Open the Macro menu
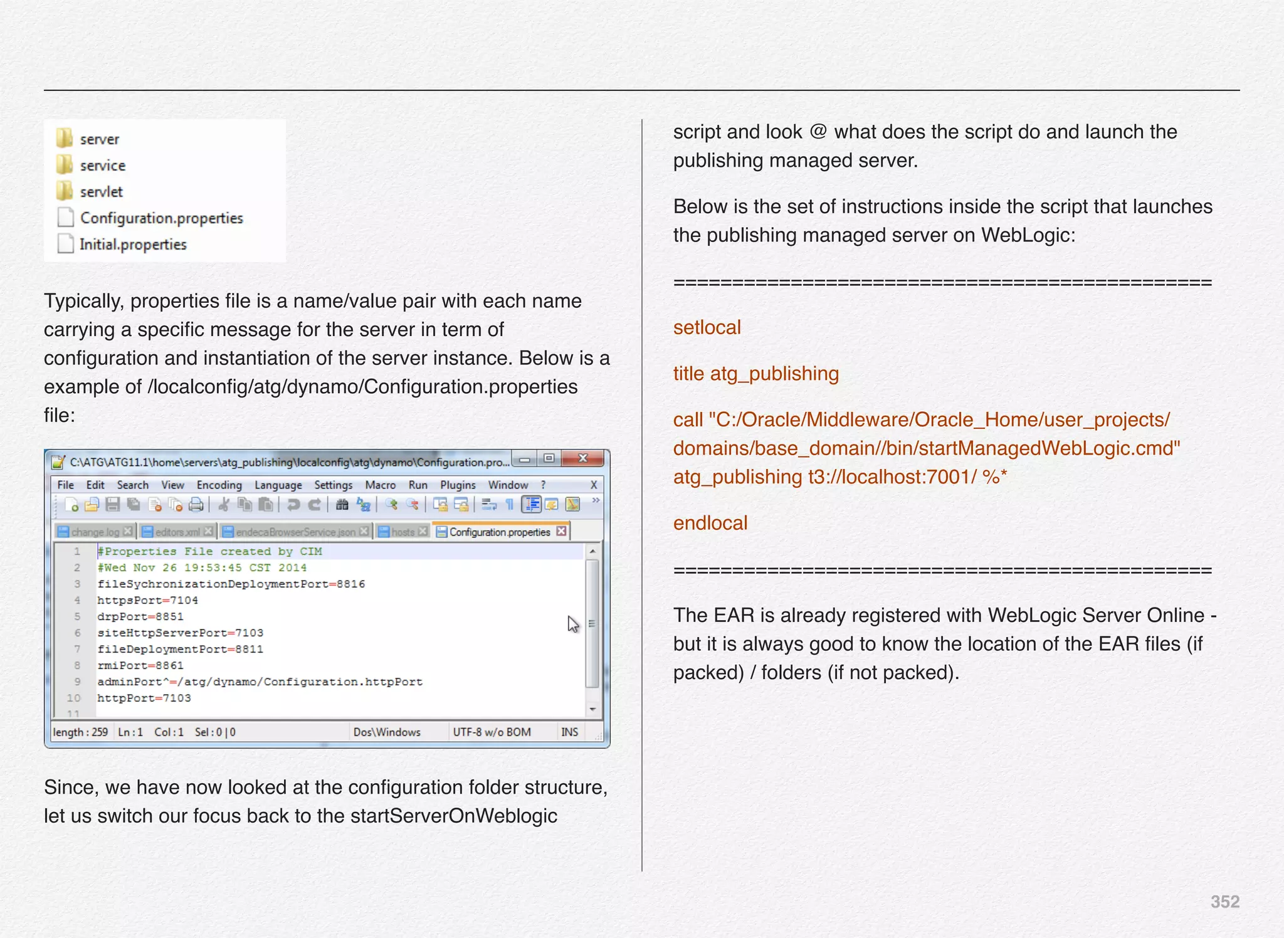Image resolution: width=1284 pixels, height=938 pixels. tap(381, 485)
